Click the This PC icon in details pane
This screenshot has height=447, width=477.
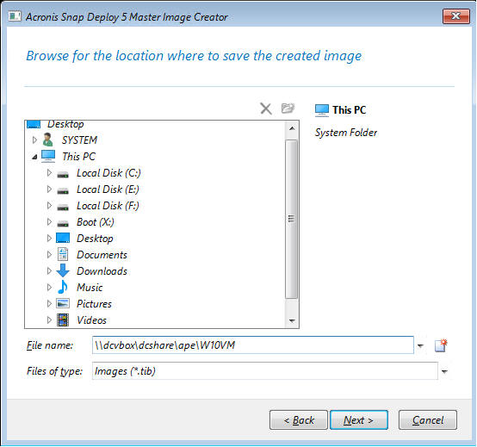point(322,110)
